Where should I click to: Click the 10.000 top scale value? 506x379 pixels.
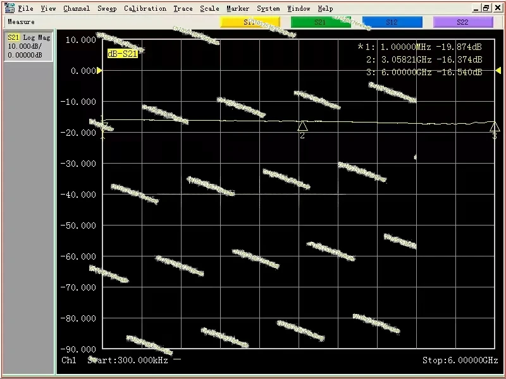[81, 40]
